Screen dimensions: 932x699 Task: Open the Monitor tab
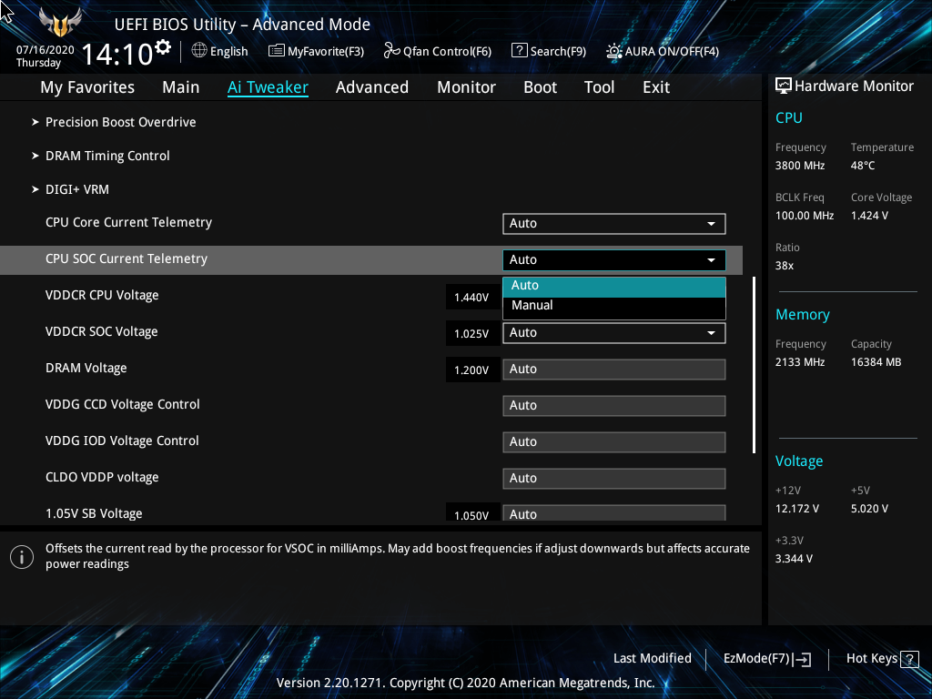coord(466,87)
